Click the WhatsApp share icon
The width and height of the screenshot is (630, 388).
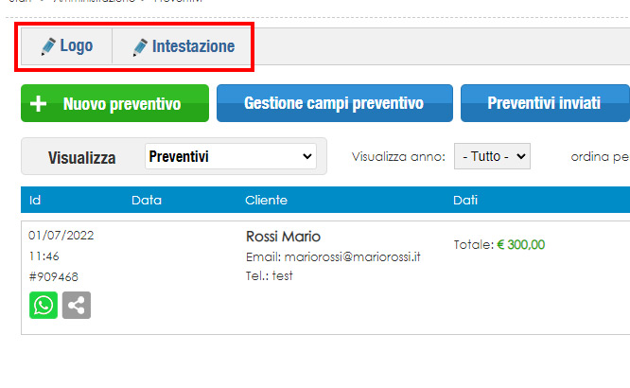tap(44, 305)
